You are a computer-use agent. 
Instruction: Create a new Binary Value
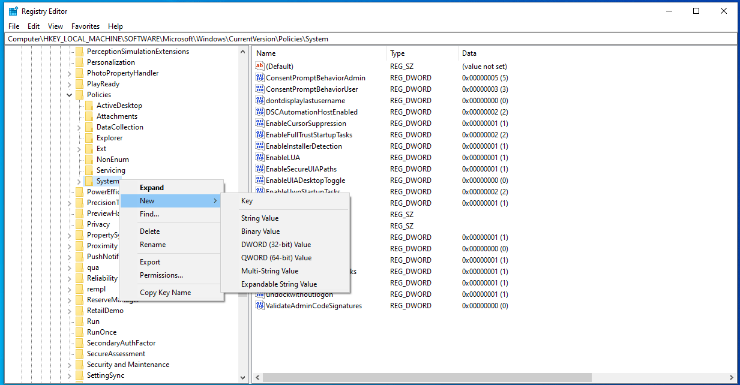(285, 231)
